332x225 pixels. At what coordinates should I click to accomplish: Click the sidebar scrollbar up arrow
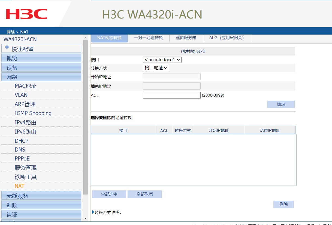(x=85, y=38)
